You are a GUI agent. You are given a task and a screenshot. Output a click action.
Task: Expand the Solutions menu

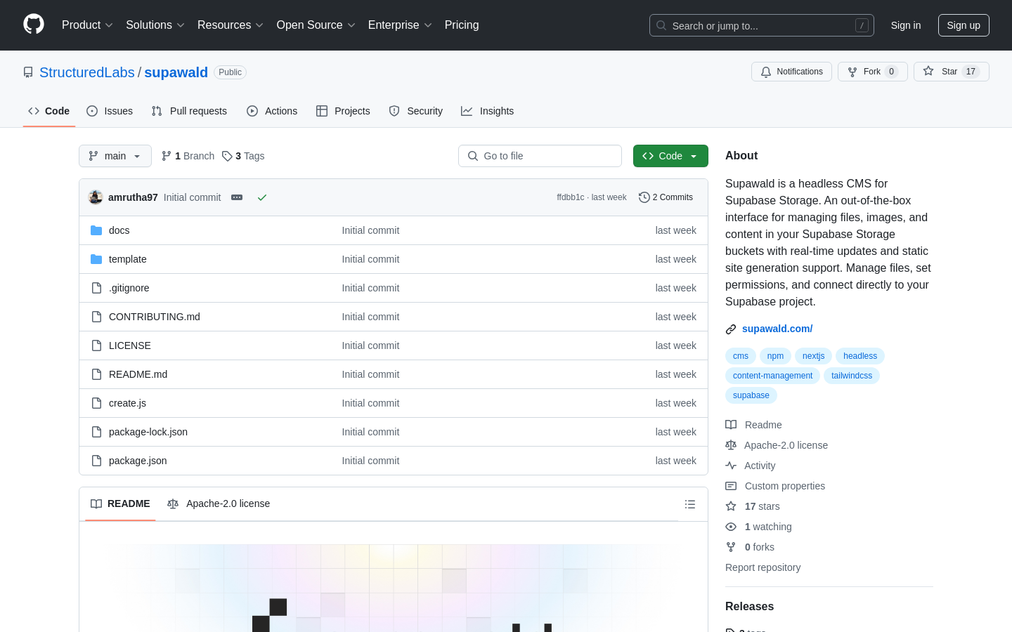click(x=155, y=25)
